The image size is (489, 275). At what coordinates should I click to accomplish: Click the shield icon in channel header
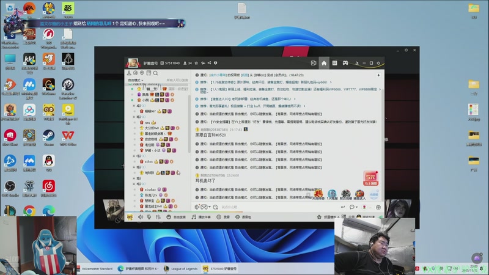pos(216,63)
